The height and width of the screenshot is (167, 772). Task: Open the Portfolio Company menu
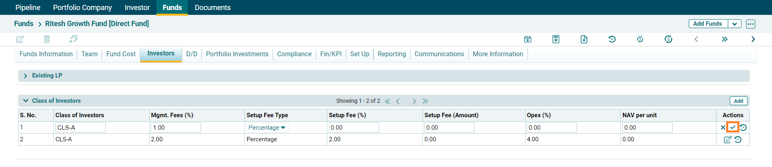pos(82,8)
